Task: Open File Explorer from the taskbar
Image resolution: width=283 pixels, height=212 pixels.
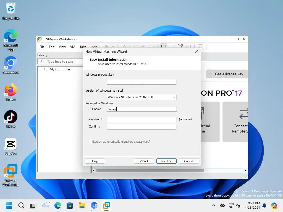Action: click(82, 205)
